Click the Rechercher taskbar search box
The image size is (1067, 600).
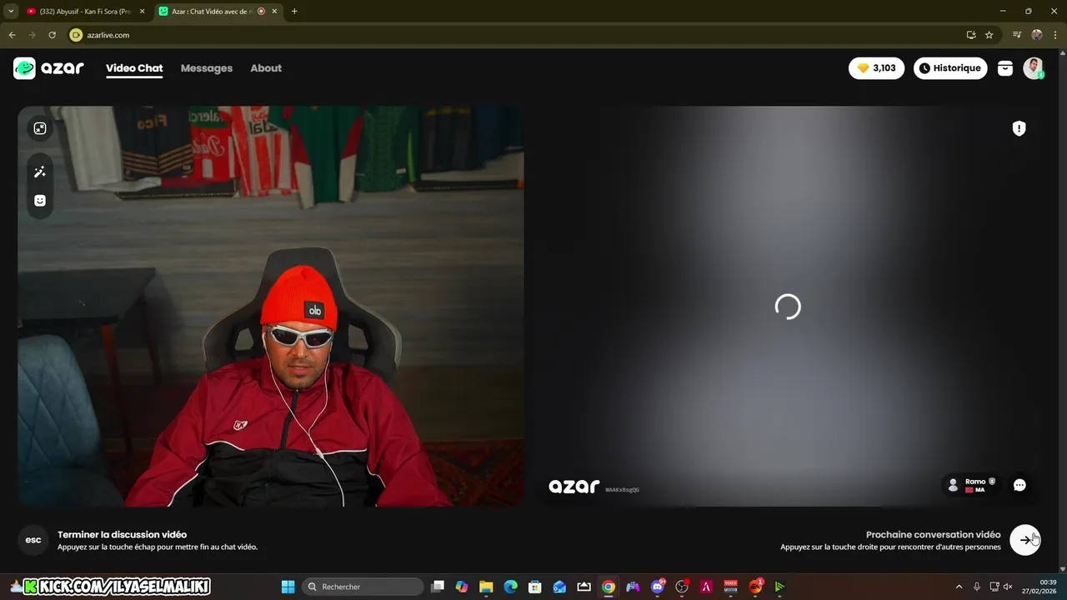363,587
